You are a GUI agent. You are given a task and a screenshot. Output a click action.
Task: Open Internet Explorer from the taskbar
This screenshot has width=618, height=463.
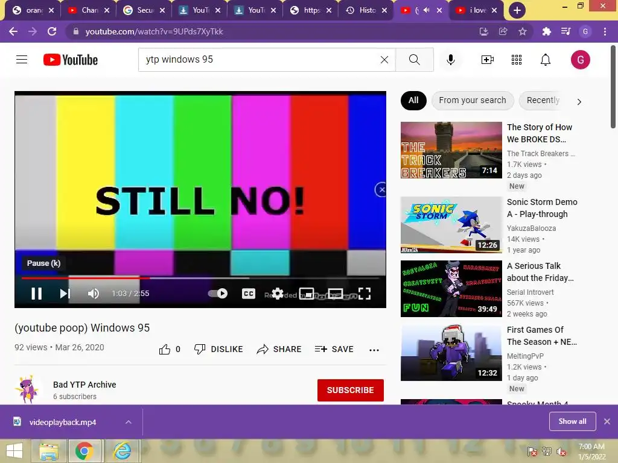coord(122,451)
